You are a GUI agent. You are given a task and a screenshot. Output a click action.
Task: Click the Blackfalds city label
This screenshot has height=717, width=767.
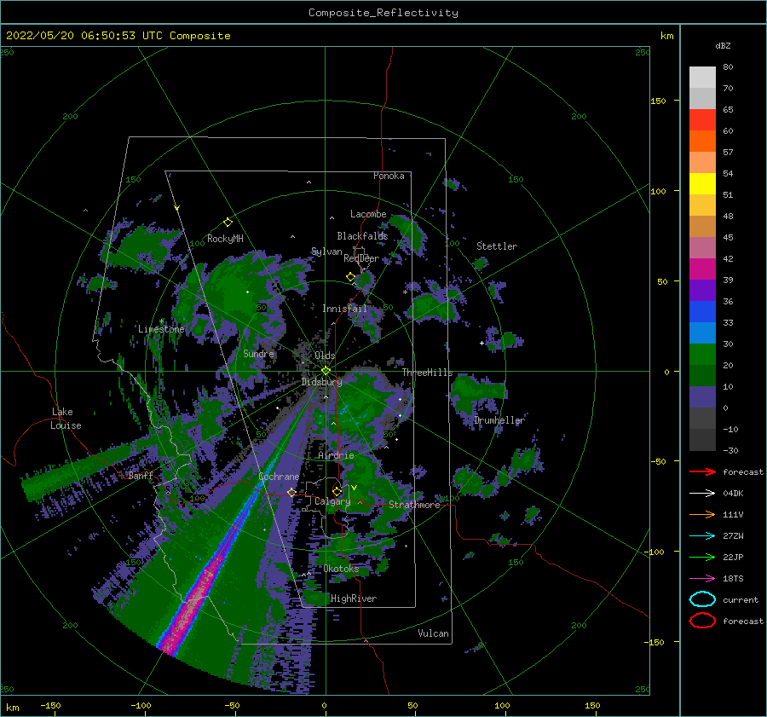coord(362,236)
